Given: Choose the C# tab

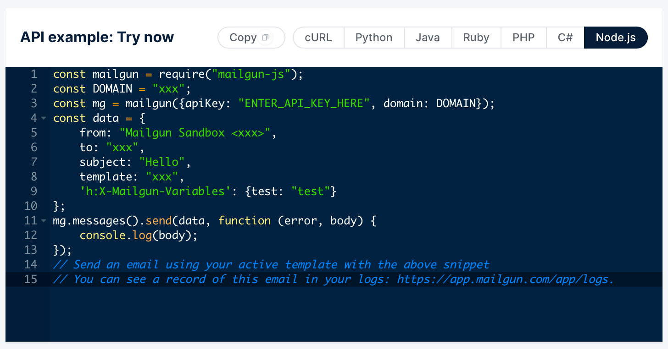Looking at the screenshot, I should [565, 38].
